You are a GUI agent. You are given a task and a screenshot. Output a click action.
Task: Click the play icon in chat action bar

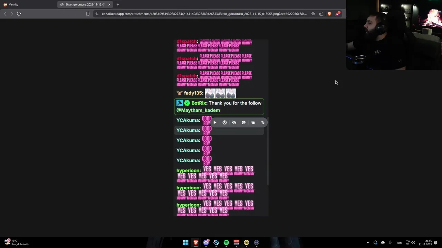coord(215,123)
